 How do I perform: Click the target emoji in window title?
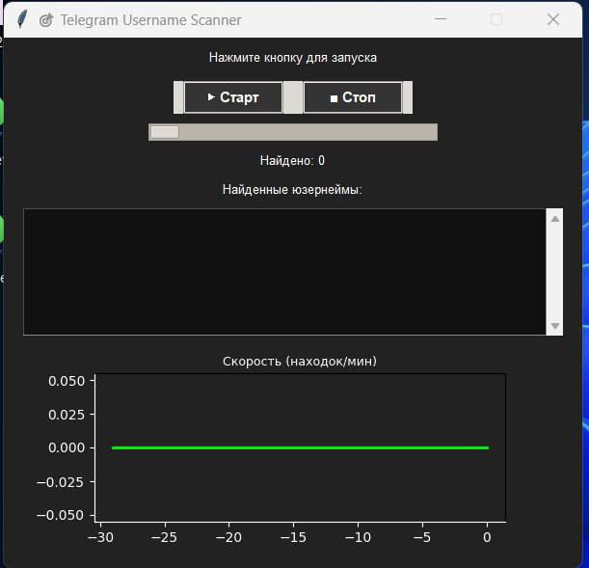pos(46,20)
